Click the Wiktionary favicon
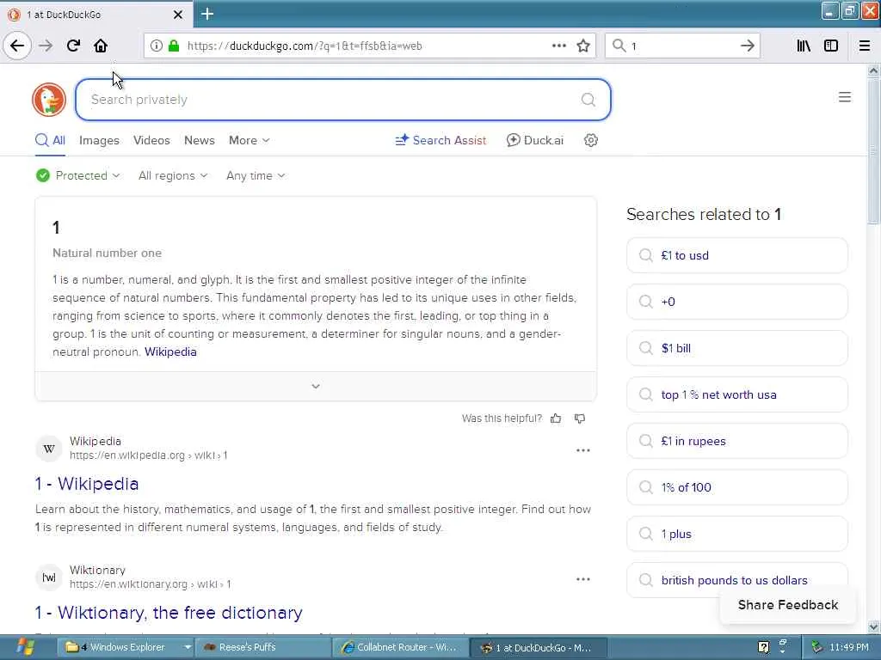The image size is (881, 660). 49,577
